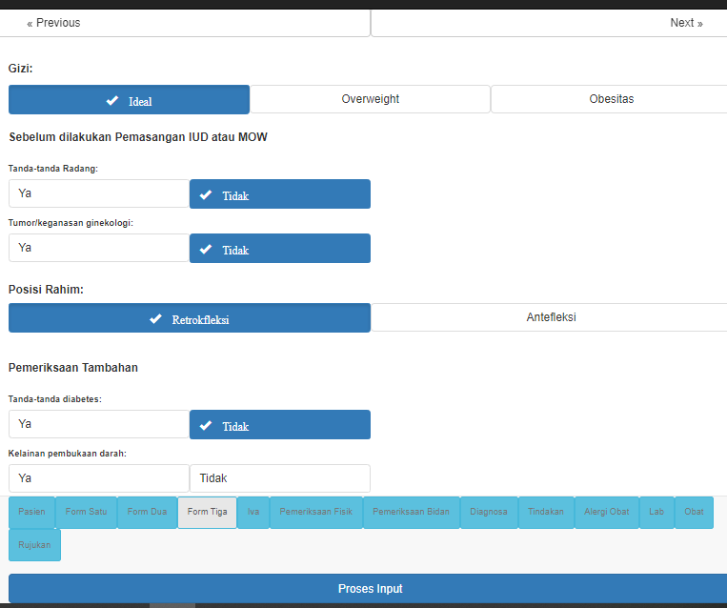Select Ya for Tanda-tanda diabetes
The height and width of the screenshot is (608, 727).
99,424
